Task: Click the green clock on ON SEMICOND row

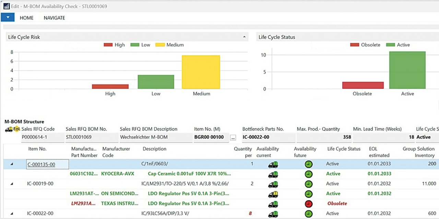Action: point(309,194)
